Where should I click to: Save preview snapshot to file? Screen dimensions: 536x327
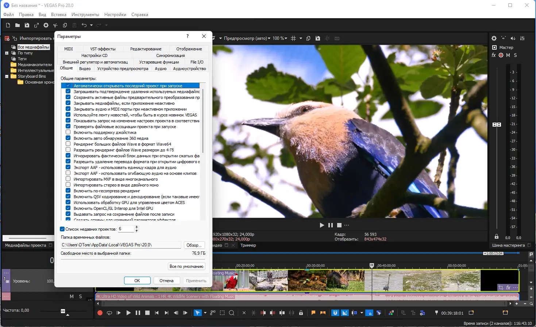pos(318,38)
